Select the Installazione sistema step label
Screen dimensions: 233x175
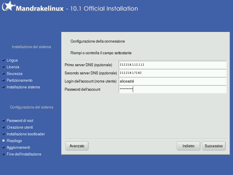[23, 87]
